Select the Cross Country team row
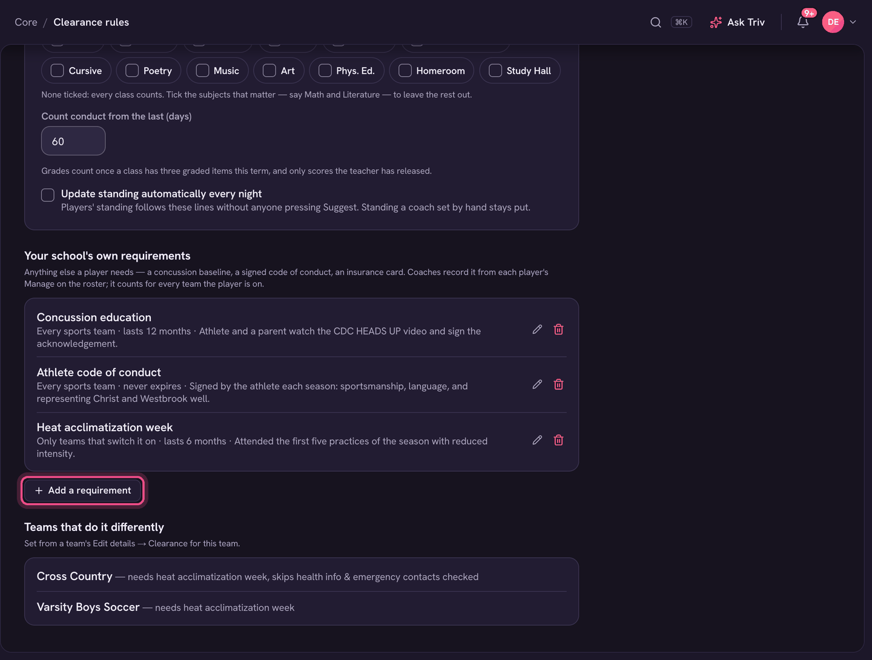Viewport: 872px width, 660px height. pyautogui.click(x=302, y=577)
